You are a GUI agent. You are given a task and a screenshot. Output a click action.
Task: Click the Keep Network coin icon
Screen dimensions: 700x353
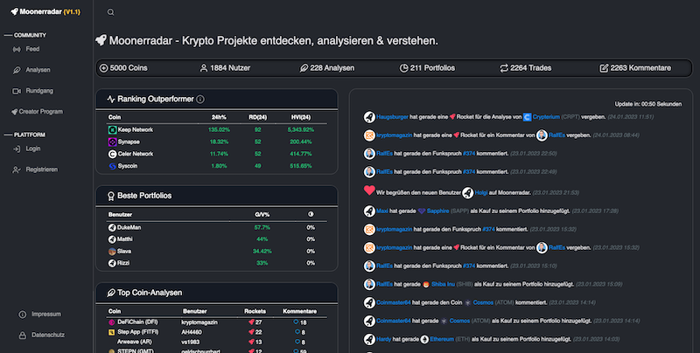(x=112, y=129)
